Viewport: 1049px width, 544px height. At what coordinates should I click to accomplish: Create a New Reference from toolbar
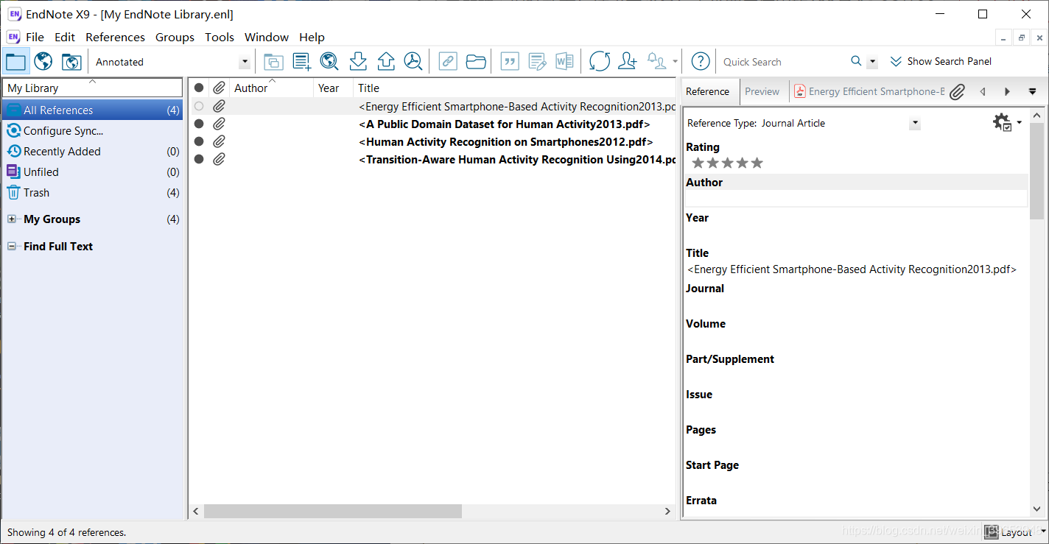click(301, 62)
